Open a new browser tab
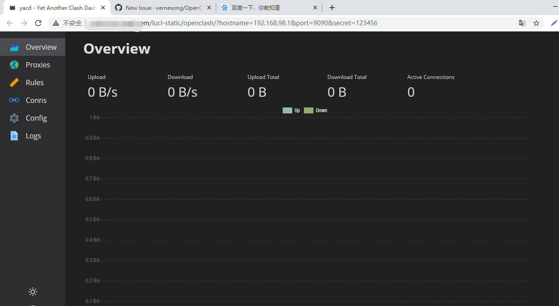 click(x=332, y=7)
